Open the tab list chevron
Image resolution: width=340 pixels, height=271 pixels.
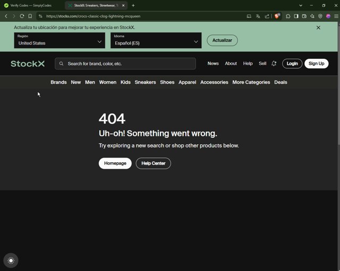tap(301, 5)
